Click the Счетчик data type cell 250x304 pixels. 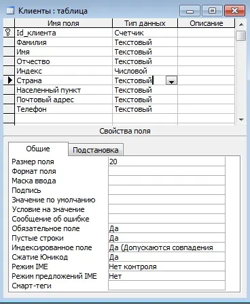[145, 33]
